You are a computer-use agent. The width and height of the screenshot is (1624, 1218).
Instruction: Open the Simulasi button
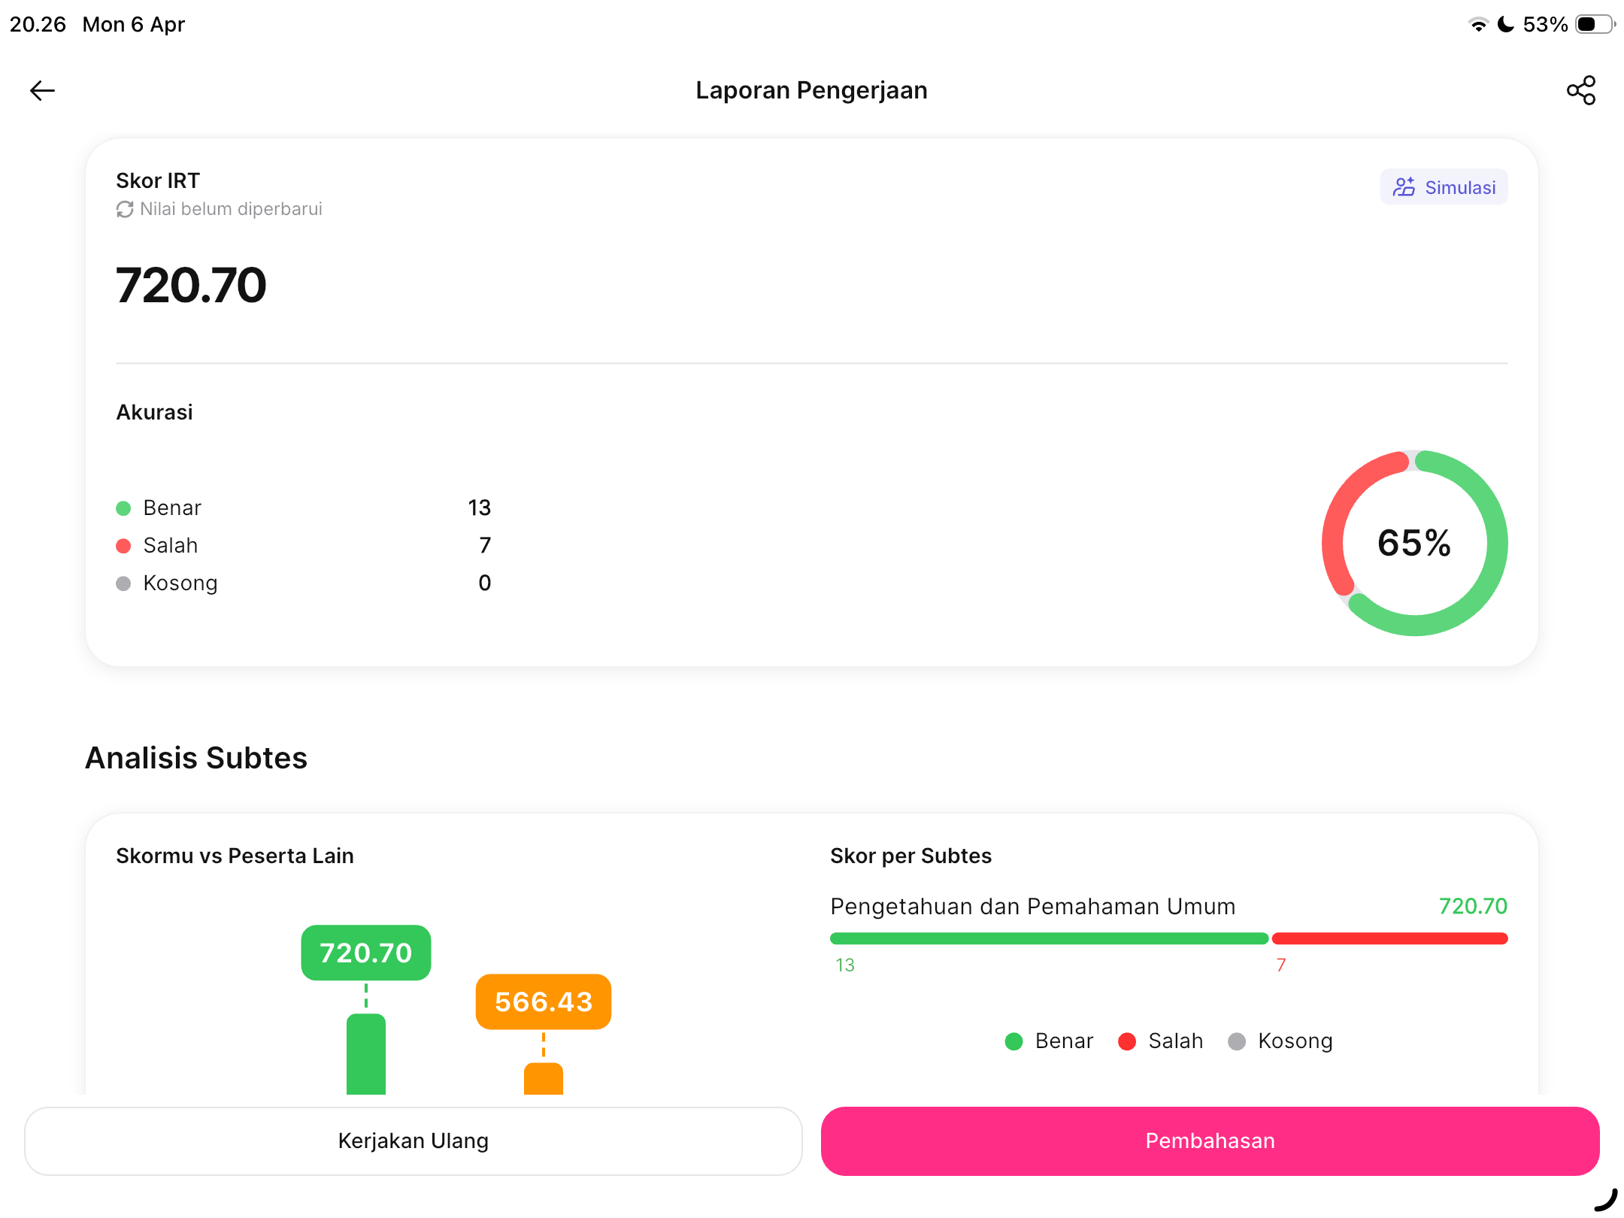1444,187
